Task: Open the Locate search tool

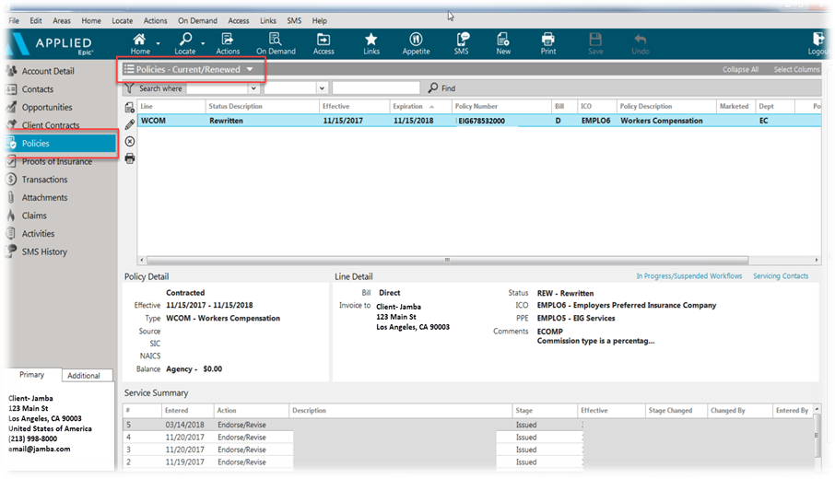Action: [x=185, y=42]
